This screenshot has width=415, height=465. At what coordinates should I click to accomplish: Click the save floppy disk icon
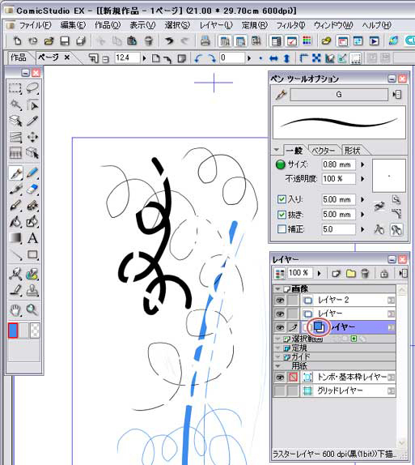(65, 41)
